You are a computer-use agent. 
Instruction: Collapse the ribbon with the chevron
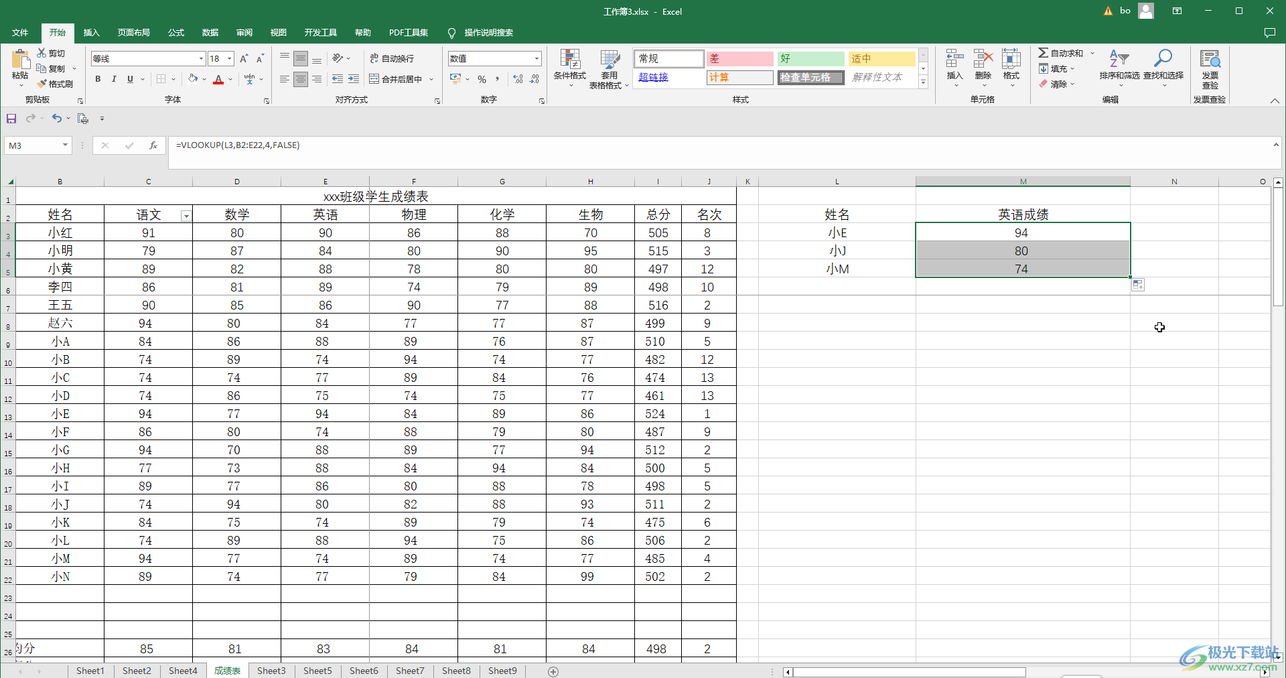[x=1275, y=100]
